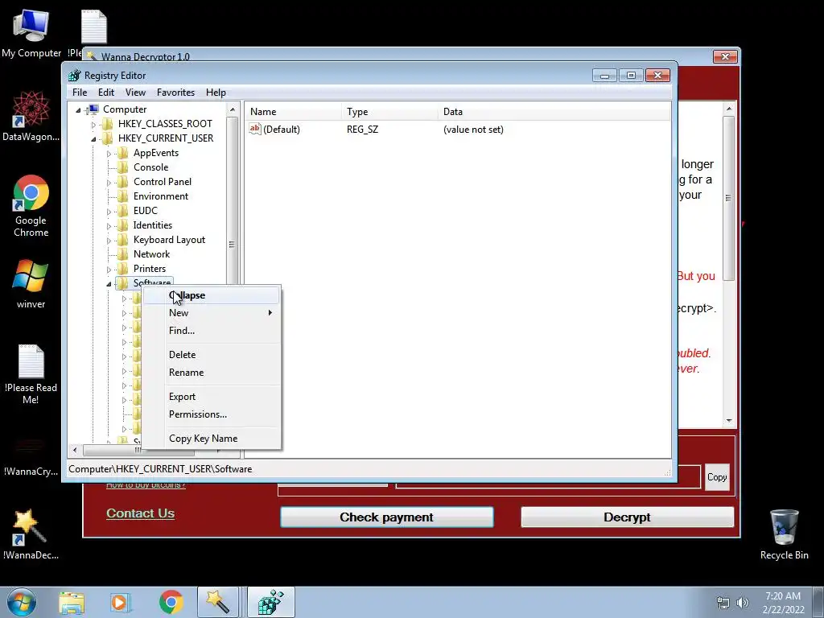Screen dimensions: 824x618
Task: Click the network tray icon
Action: (x=723, y=603)
